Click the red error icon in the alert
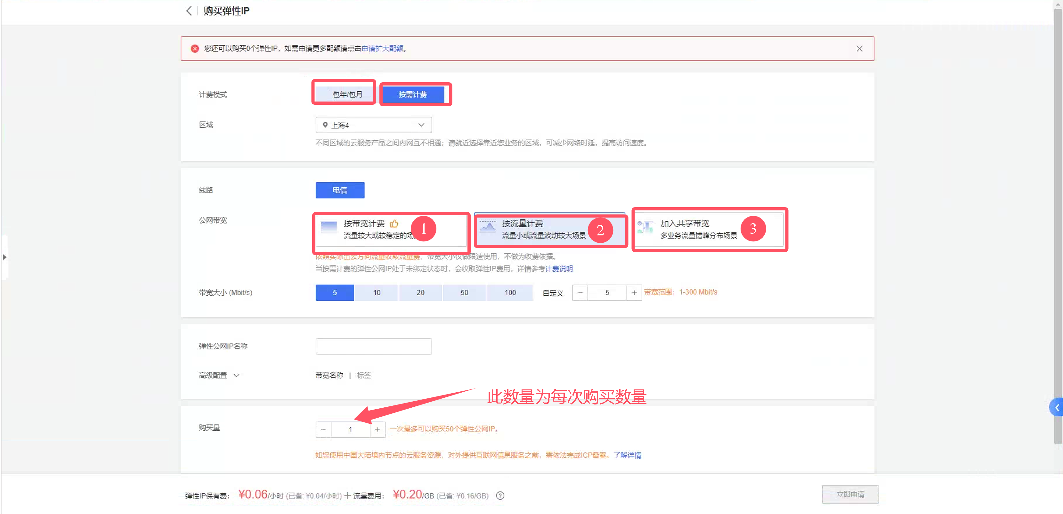Screen dimensions: 1063x514 pyautogui.click(x=195, y=49)
